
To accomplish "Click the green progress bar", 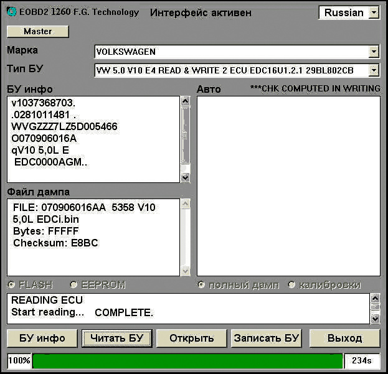I will tap(187, 361).
